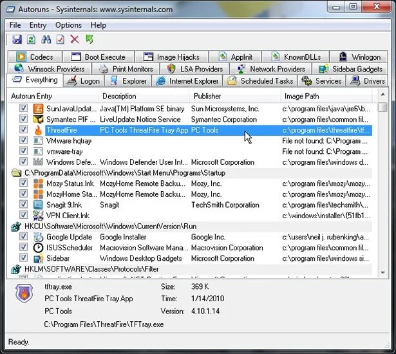396x354 pixels.
Task: Switch to the Logon tab
Action: pyautogui.click(x=83, y=81)
